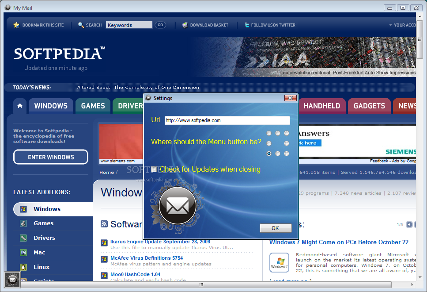
Task: Open Windows 7 Might Come on PCs article
Action: 339,242
